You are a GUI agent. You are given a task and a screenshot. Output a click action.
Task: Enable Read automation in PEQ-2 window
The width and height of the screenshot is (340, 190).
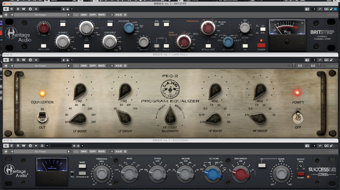point(18,60)
